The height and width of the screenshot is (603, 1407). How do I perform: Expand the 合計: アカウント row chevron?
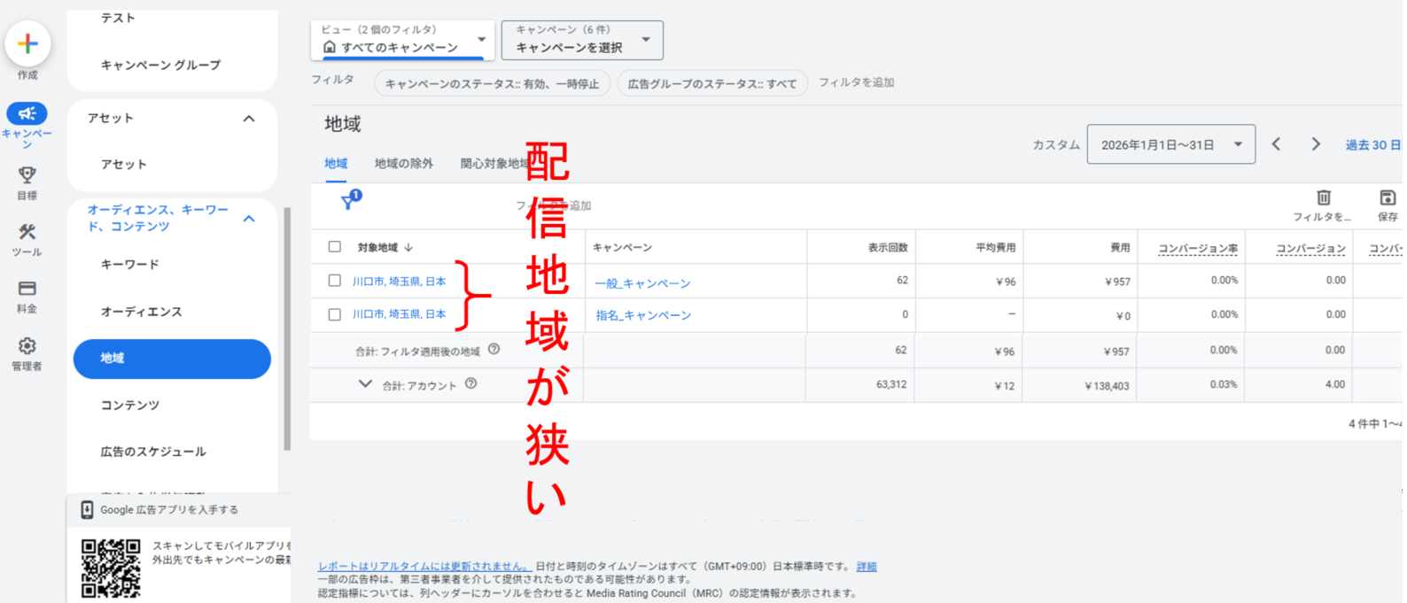[x=365, y=384]
